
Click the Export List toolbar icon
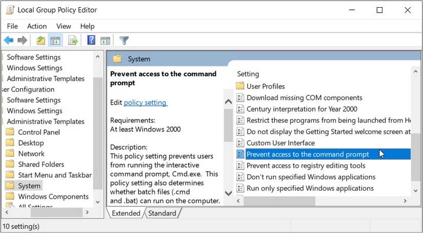(73, 40)
